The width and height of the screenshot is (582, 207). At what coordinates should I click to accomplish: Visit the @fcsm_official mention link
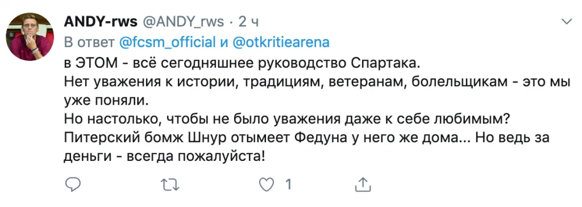(168, 42)
